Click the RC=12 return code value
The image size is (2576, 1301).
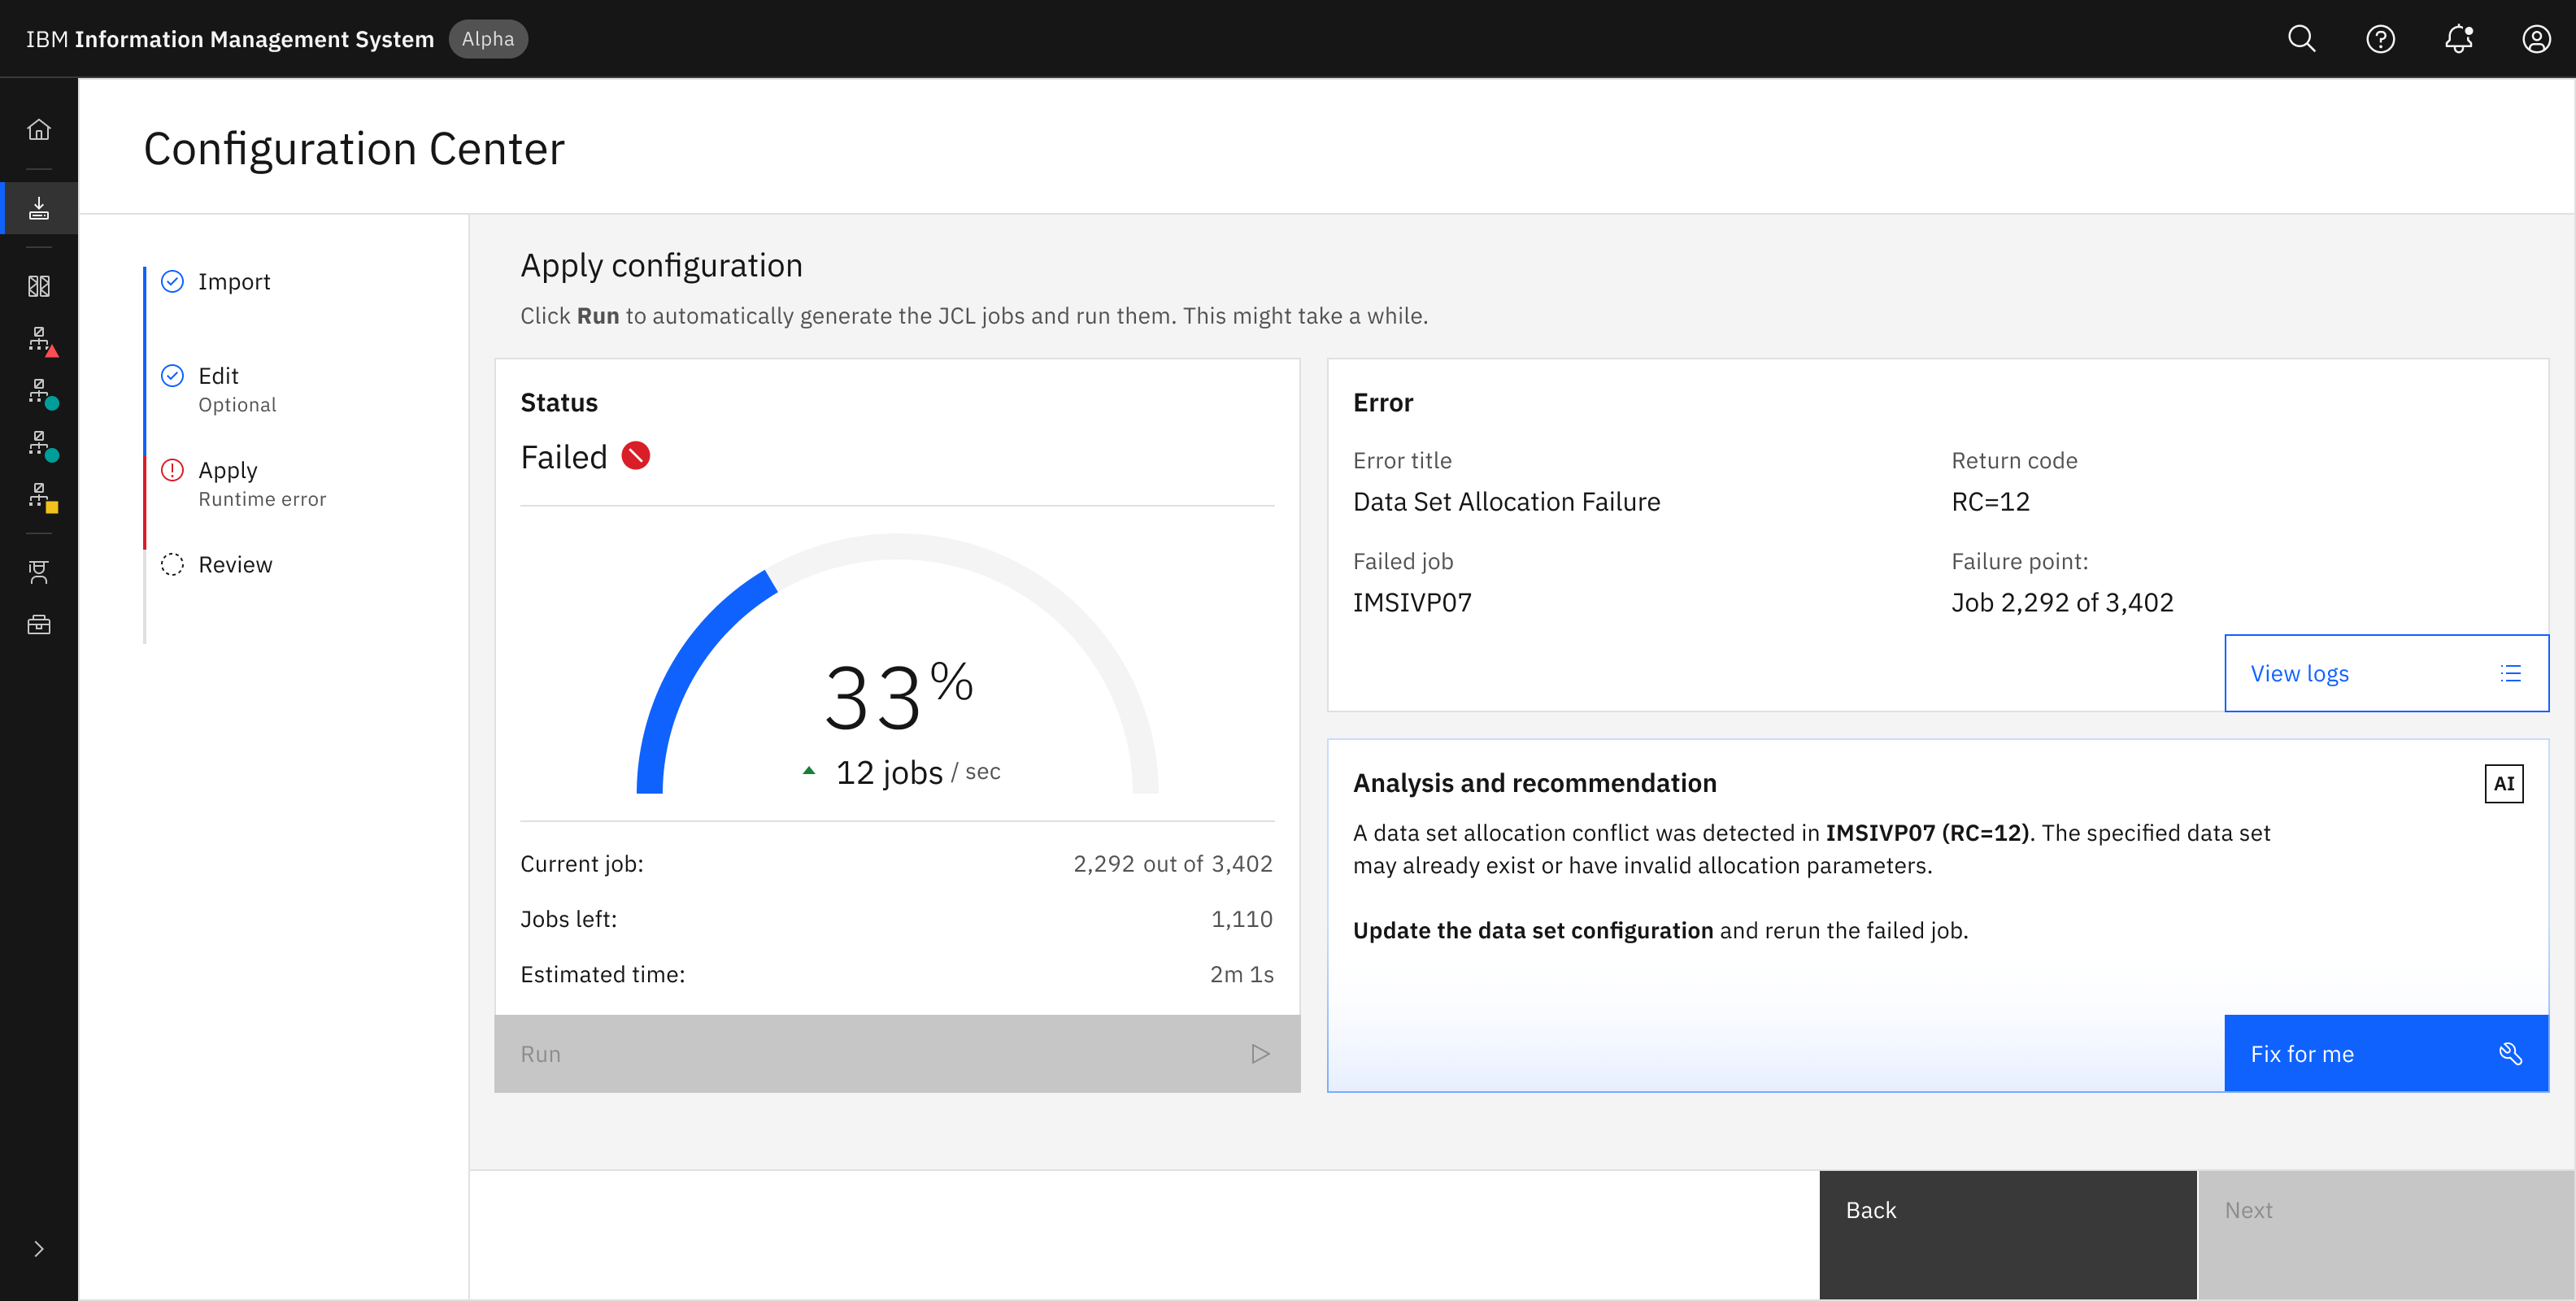(1990, 502)
